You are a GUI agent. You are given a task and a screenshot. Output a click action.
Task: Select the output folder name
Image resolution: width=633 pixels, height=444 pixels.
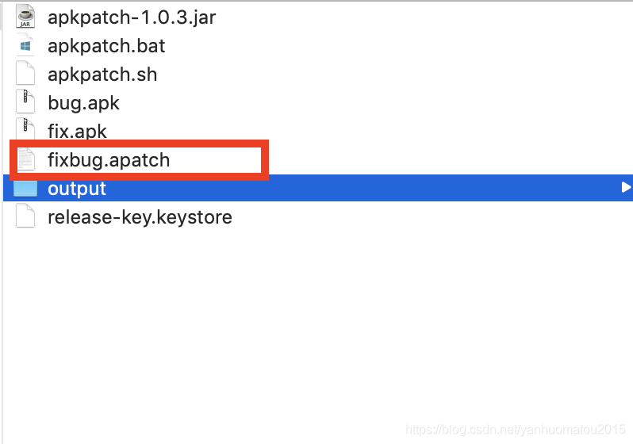(x=77, y=189)
